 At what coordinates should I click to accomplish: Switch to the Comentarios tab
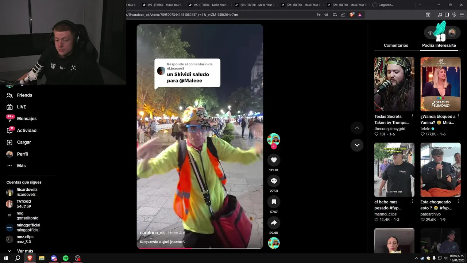tap(396, 45)
